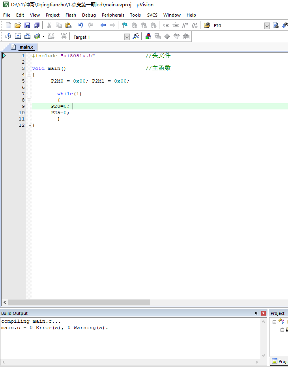The image size is (288, 367).
Task: Open the Flash menu
Action: 71,15
